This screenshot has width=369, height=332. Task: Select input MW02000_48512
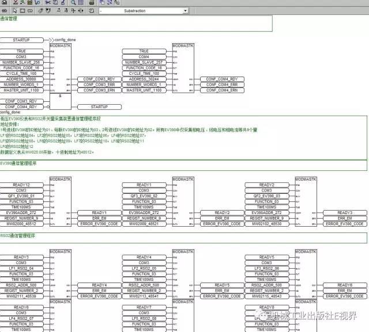21,224
